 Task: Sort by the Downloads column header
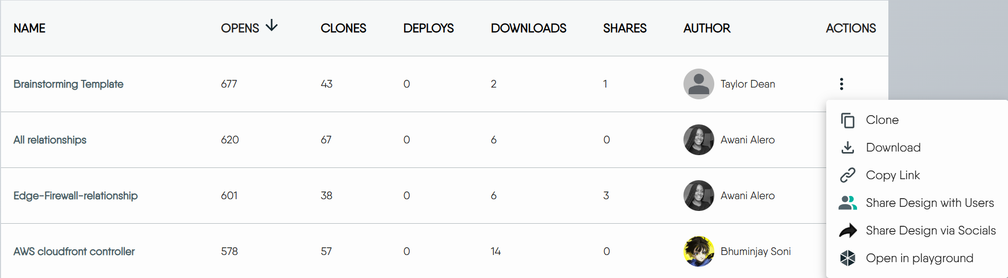pyautogui.click(x=528, y=28)
